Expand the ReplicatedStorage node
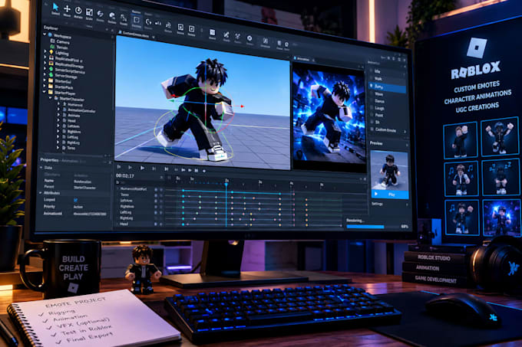522x347 pixels. coord(45,63)
